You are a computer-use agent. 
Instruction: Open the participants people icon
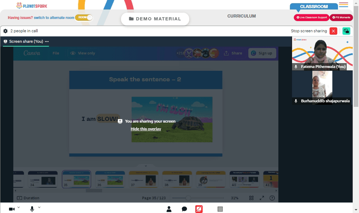tap(169, 209)
